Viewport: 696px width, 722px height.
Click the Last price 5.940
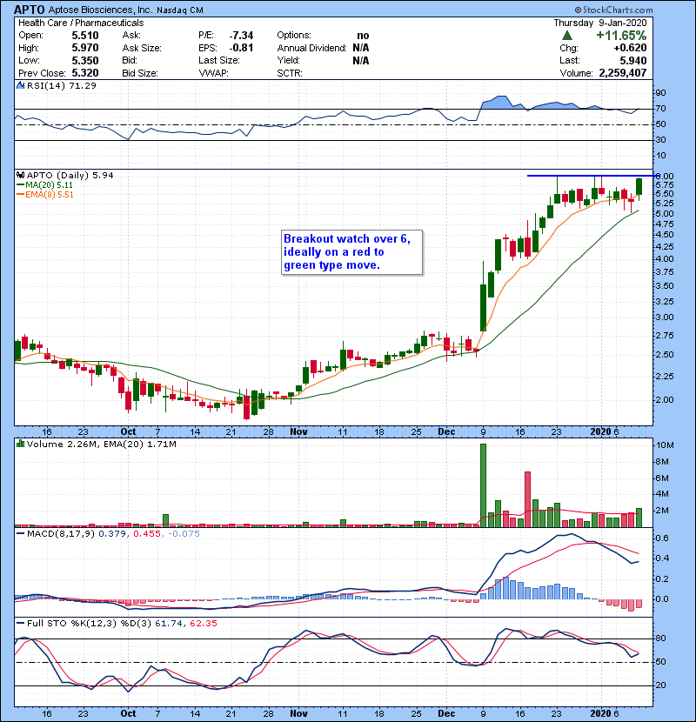633,60
